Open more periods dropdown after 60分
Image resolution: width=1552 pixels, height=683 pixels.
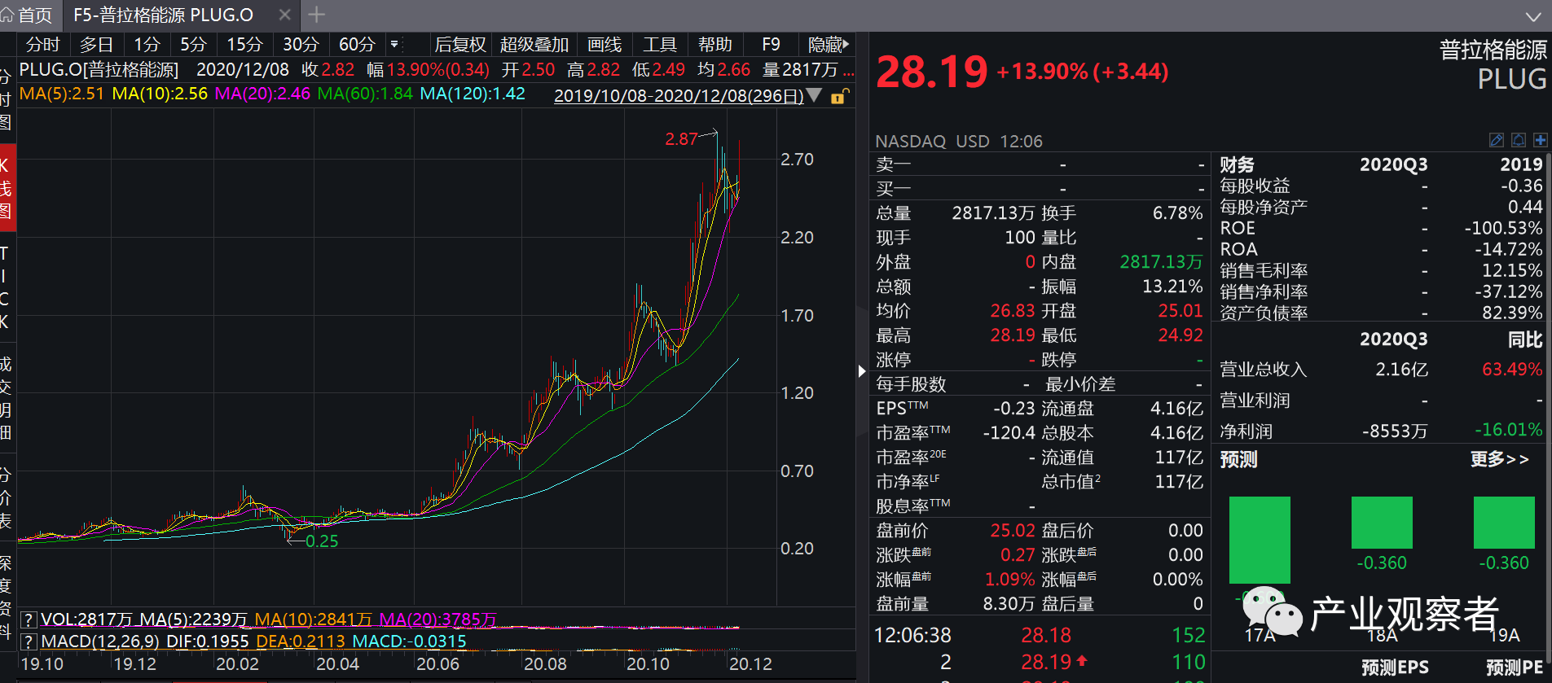pos(394,45)
